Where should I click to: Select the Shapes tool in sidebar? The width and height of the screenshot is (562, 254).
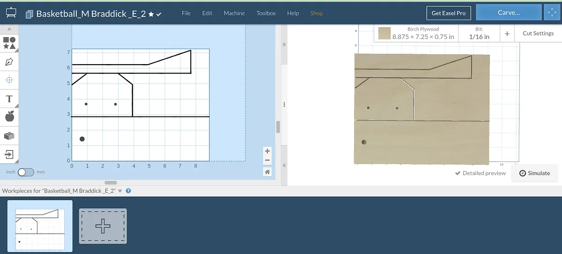(9, 44)
